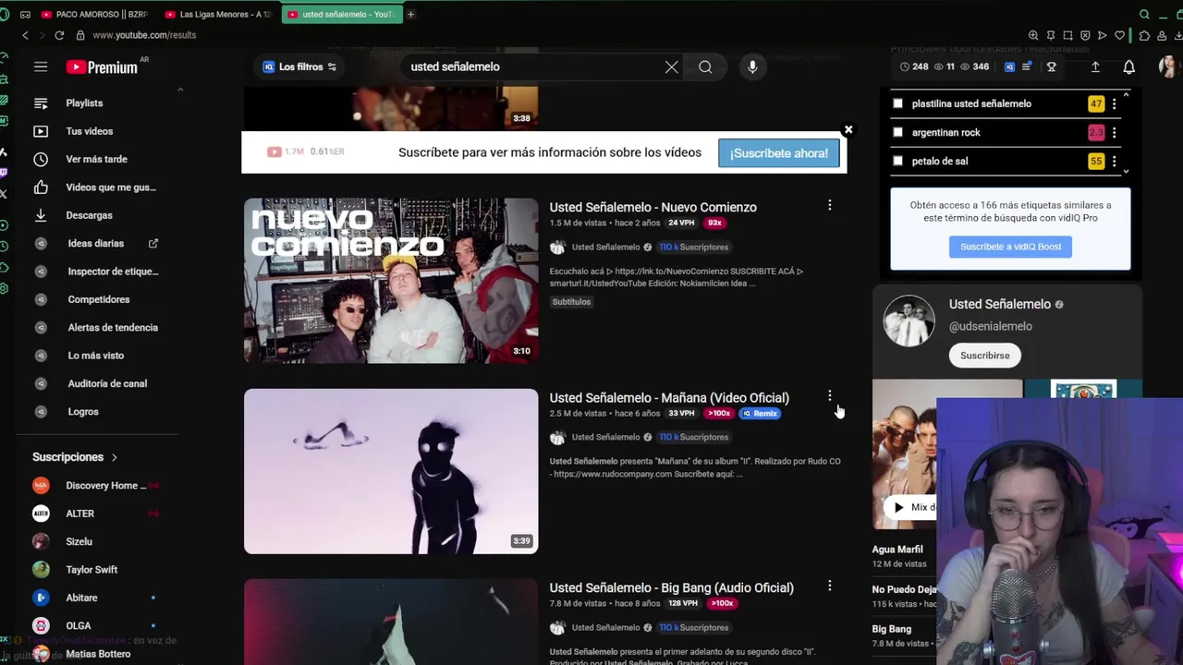
Task: Go to the YouTube Premium home logo
Action: (102, 66)
